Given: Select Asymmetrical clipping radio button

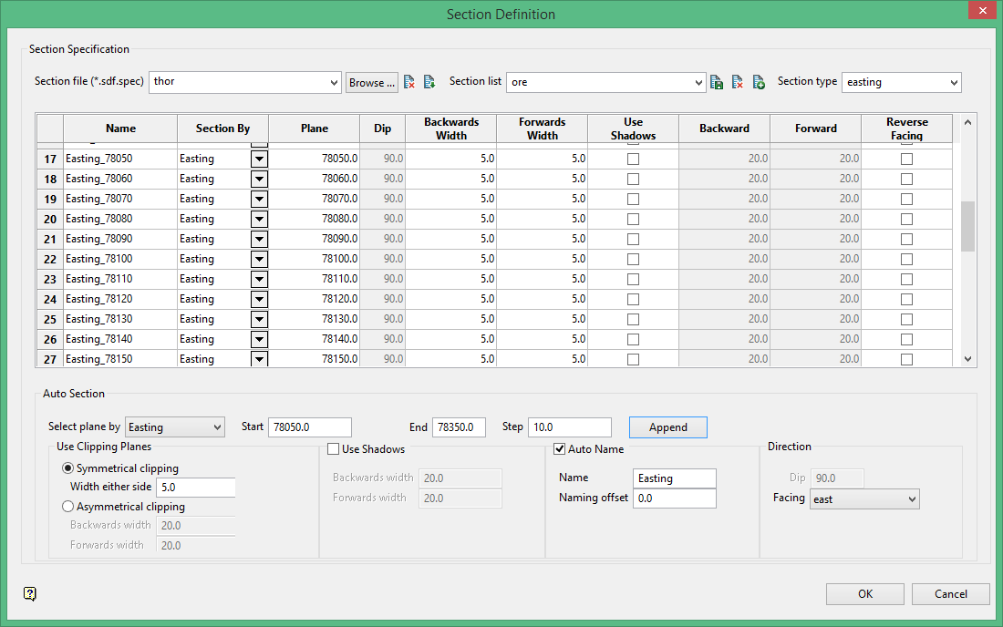Looking at the screenshot, I should click(67, 507).
